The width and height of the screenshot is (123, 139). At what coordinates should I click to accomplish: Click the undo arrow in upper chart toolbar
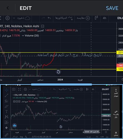[x=49, y=18]
